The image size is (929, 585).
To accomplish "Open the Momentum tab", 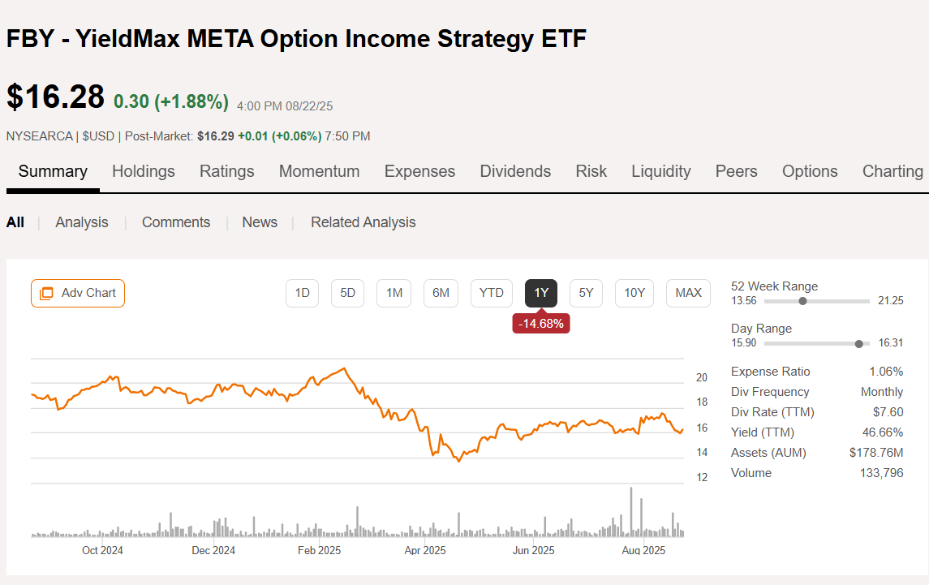I will tap(319, 171).
